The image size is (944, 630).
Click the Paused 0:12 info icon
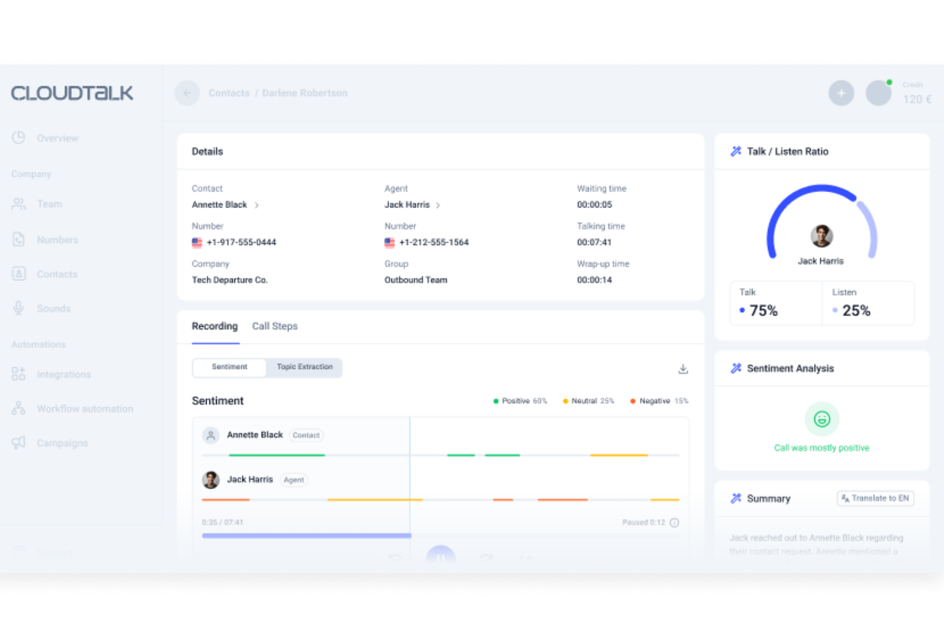click(x=674, y=522)
